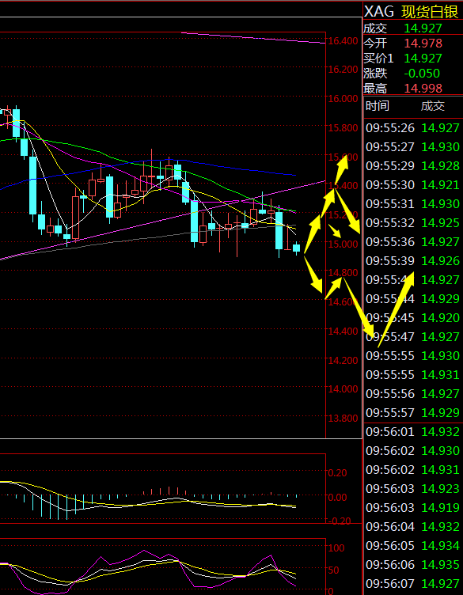463x595 pixels.
Task: Click the last cyan candlestick on chart
Action: (x=296, y=248)
